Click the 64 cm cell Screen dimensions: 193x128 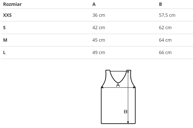165,40
